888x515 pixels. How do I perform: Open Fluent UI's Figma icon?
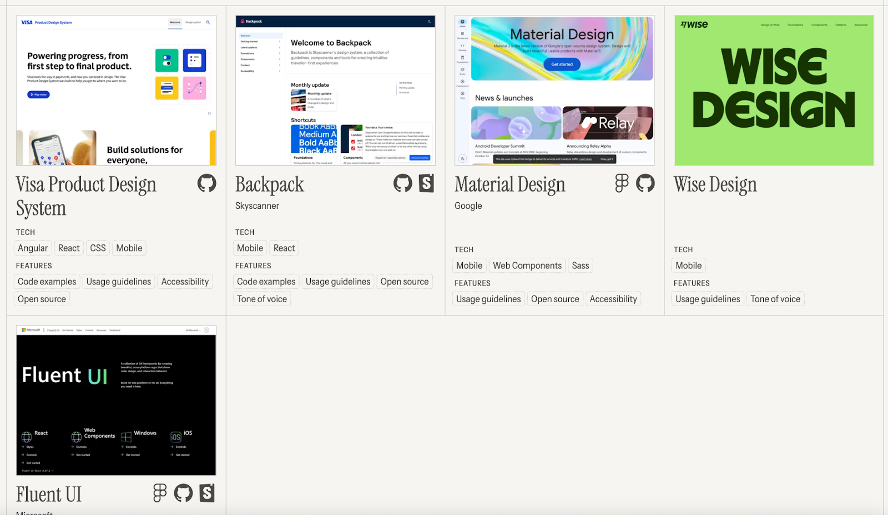coord(160,493)
